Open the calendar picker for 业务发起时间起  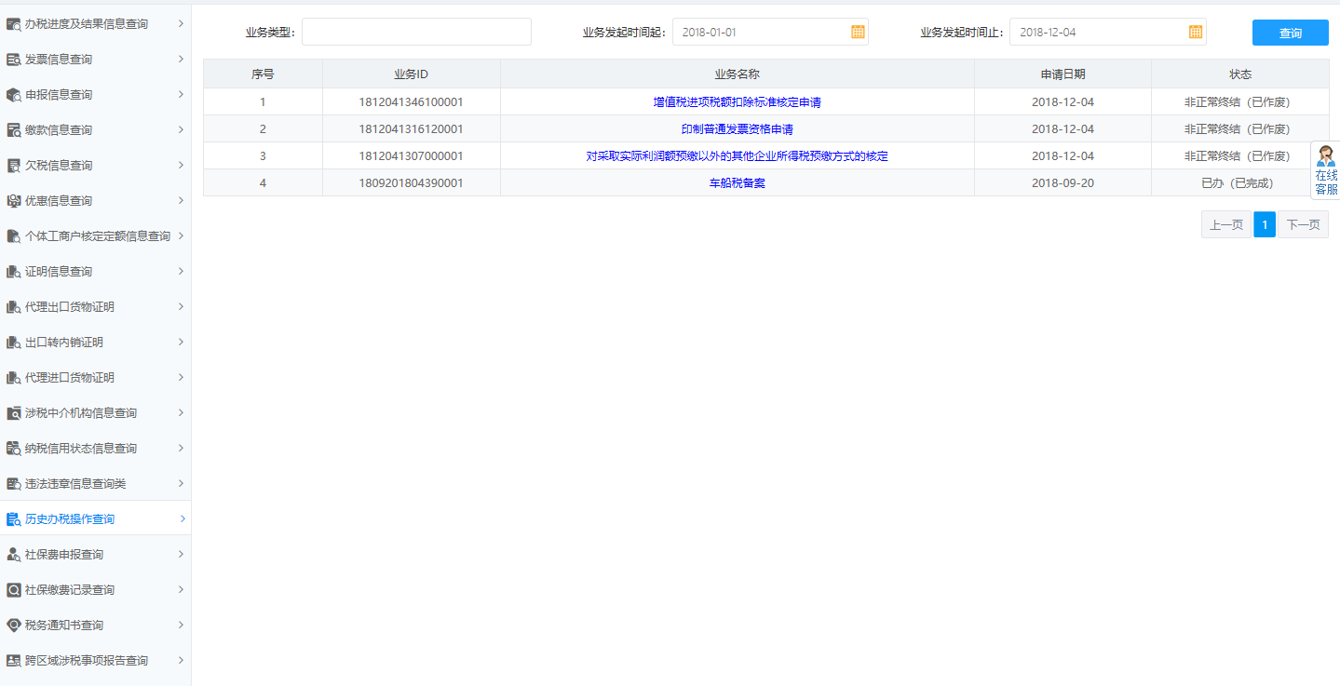coord(857,31)
